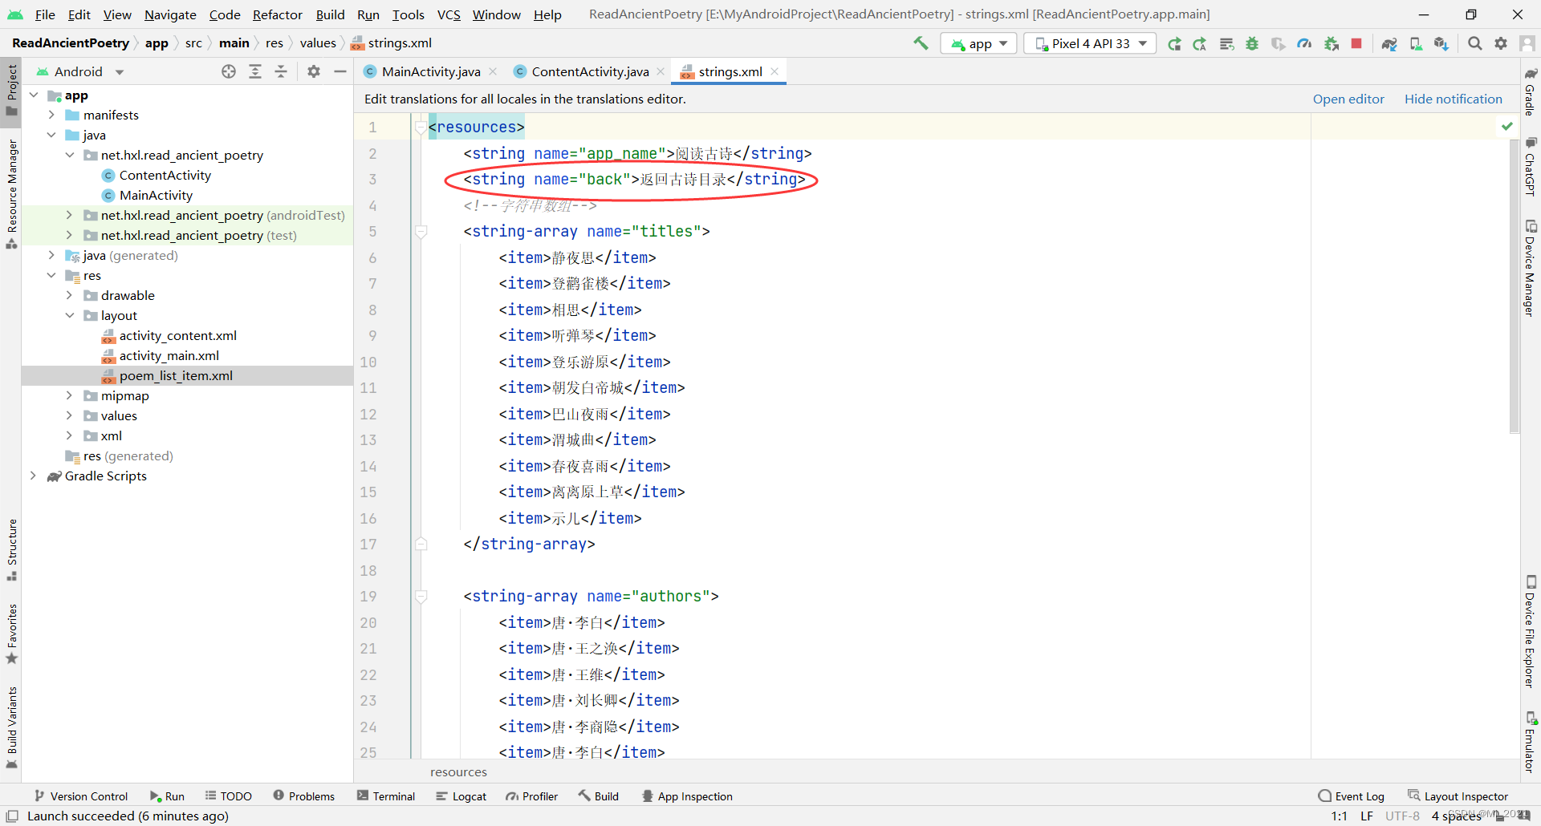Toggle the Resource Manager tool window
1541x826 pixels.
[11, 193]
